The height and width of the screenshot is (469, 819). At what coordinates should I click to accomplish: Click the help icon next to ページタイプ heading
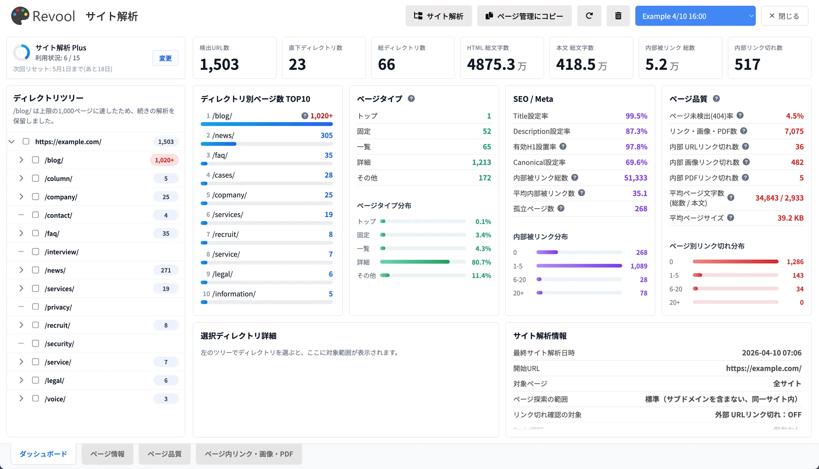pos(411,99)
